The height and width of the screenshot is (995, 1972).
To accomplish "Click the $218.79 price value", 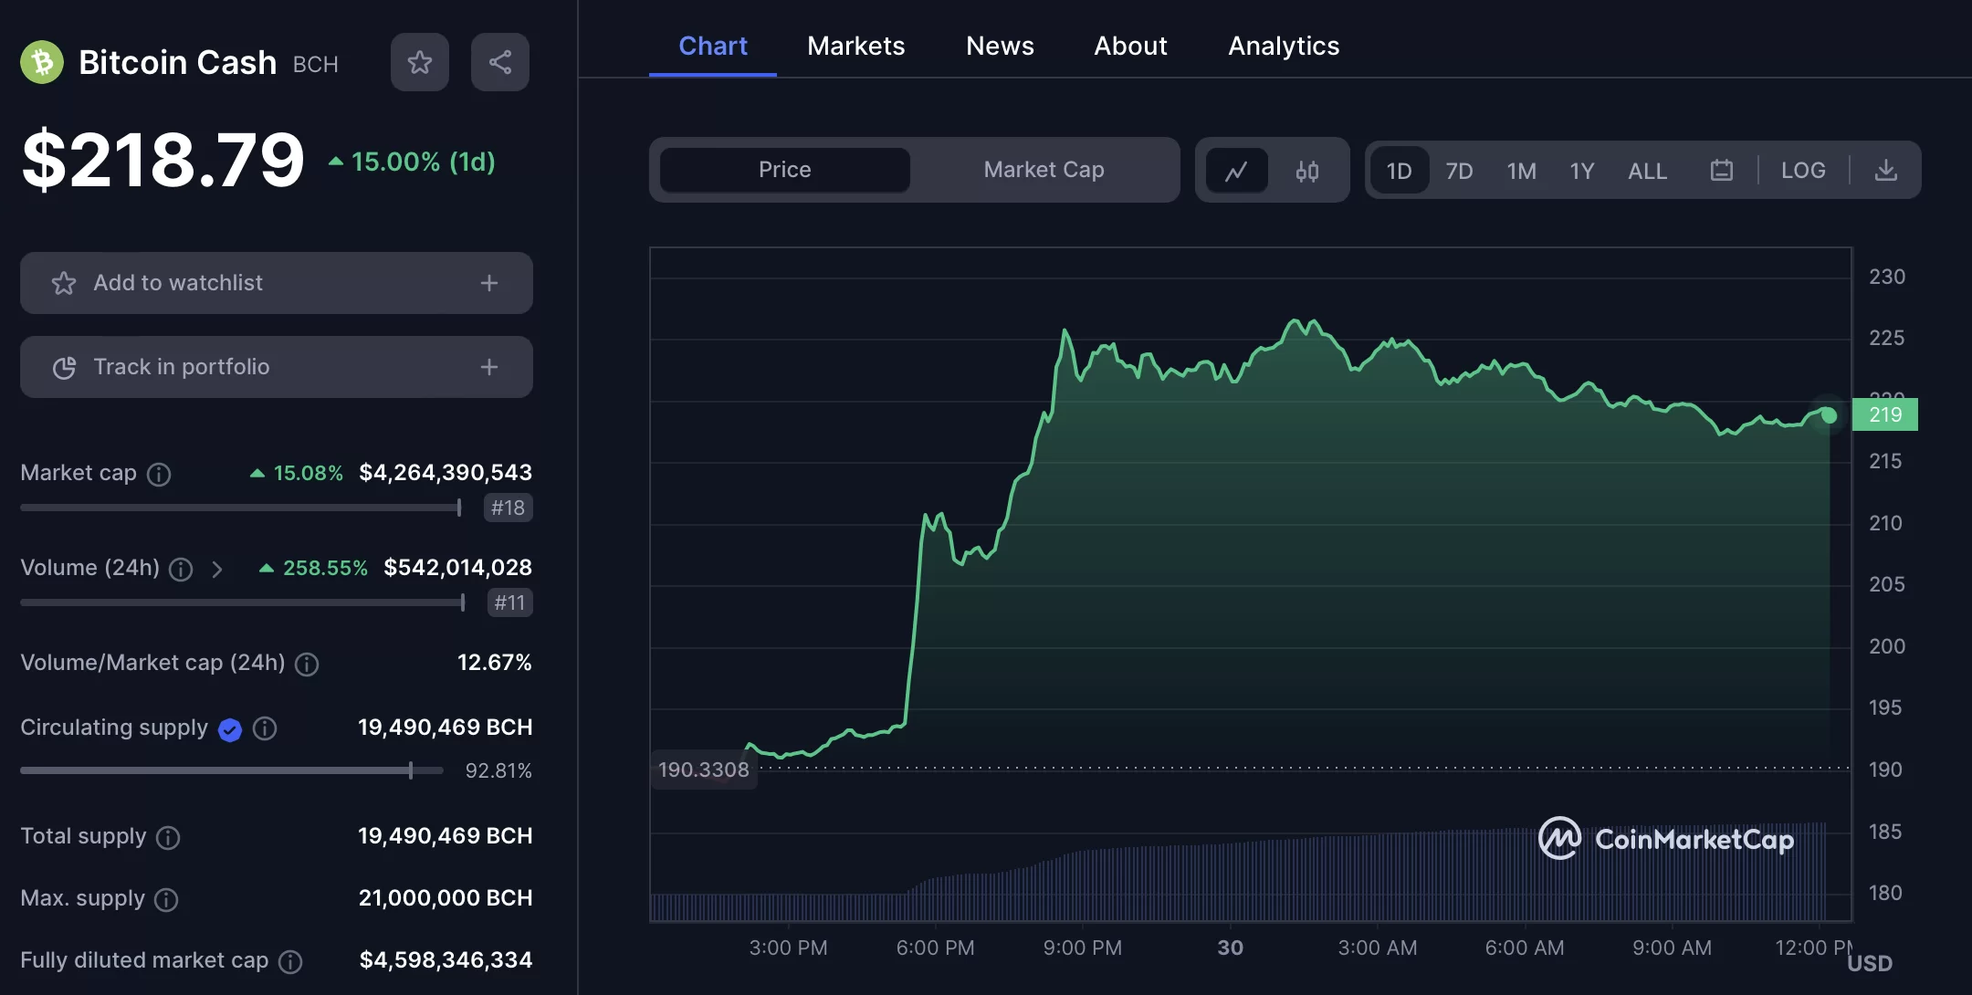I will coord(163,160).
